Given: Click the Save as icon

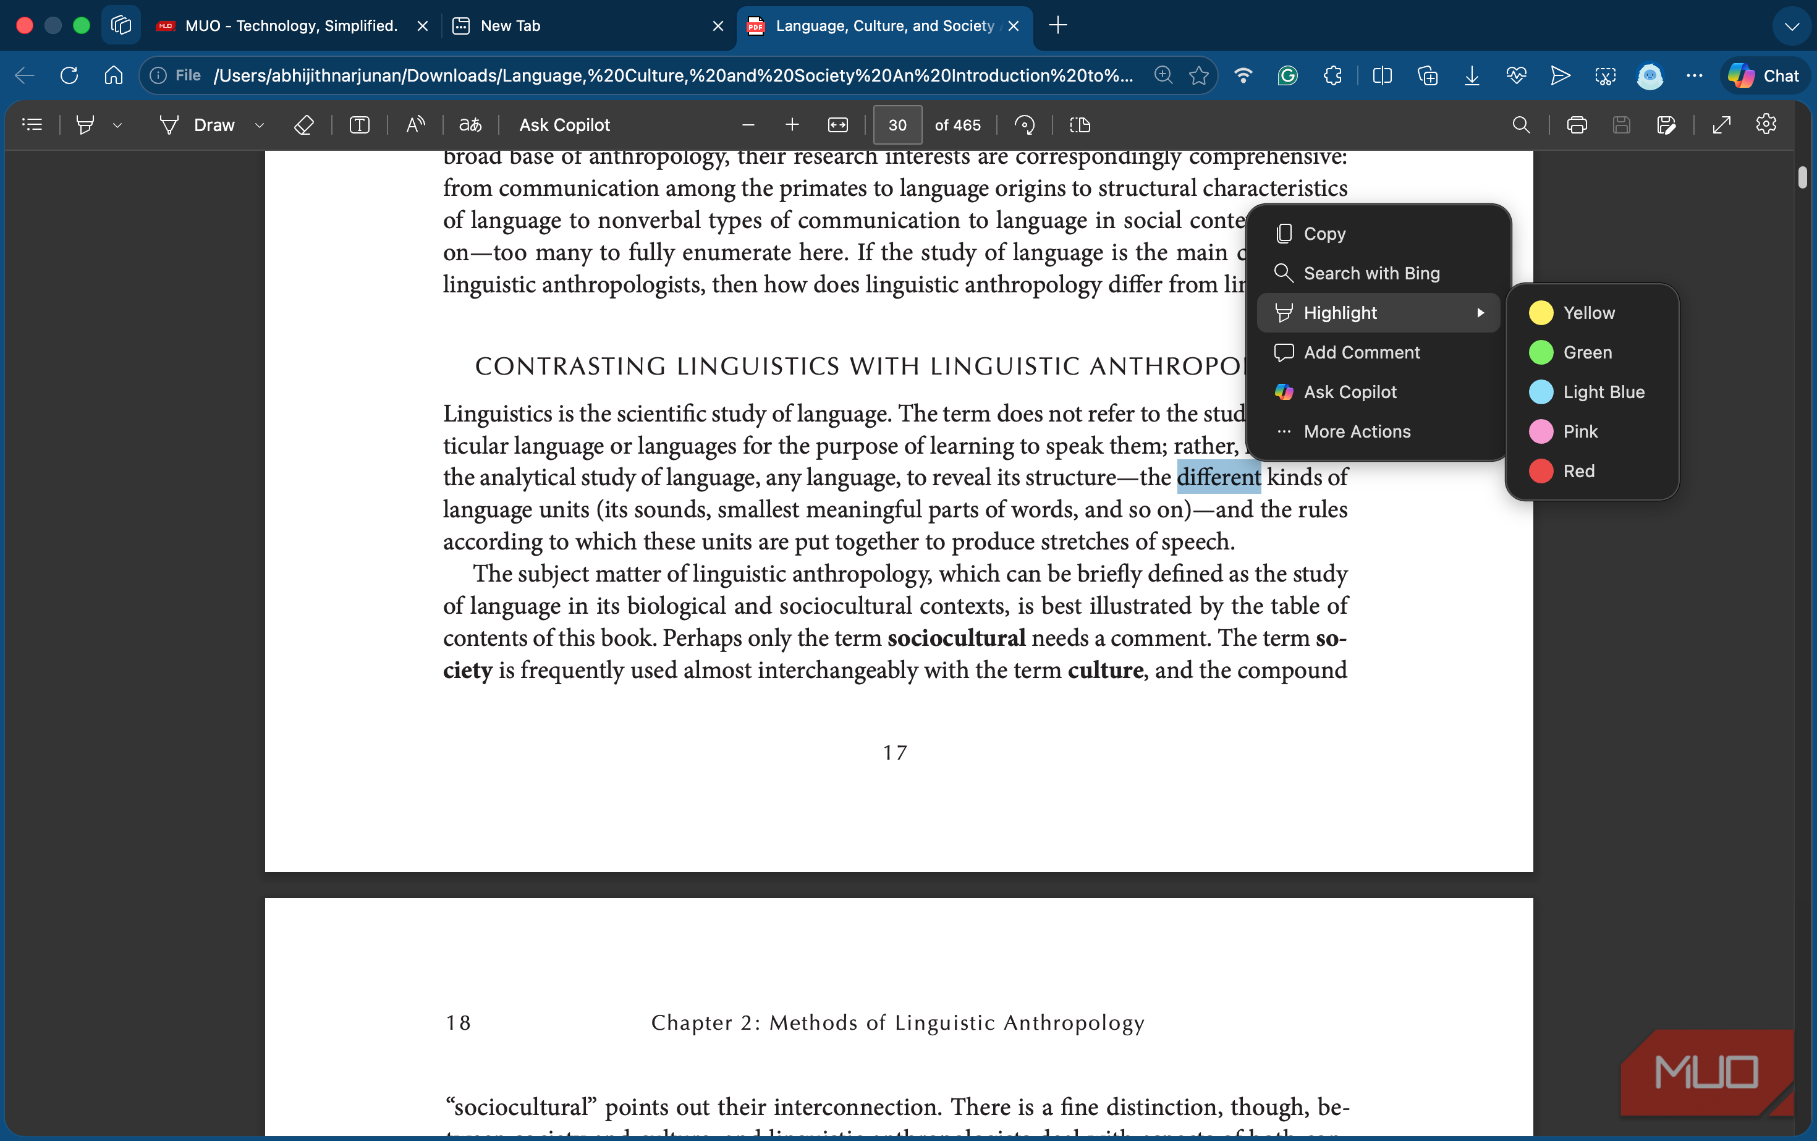Looking at the screenshot, I should click(1666, 124).
